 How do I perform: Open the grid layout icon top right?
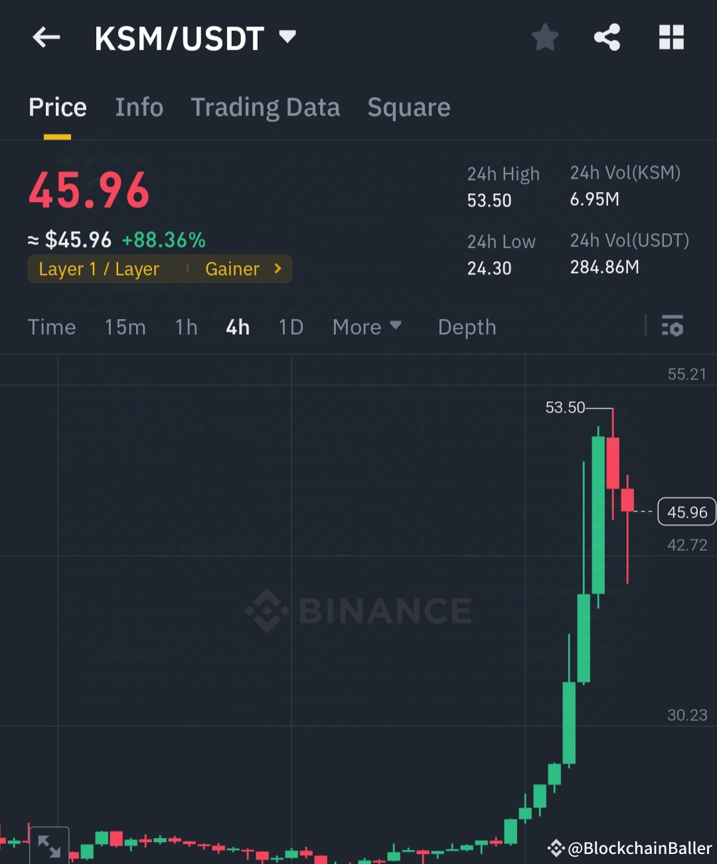671,37
